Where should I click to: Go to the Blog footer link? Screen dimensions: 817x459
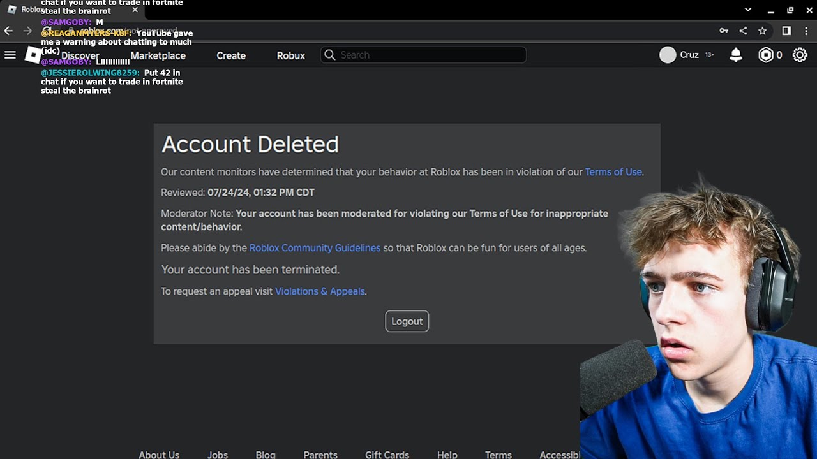pos(266,455)
